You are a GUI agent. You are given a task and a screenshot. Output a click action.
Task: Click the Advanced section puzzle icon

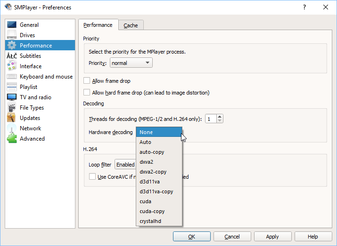[x=12, y=139]
